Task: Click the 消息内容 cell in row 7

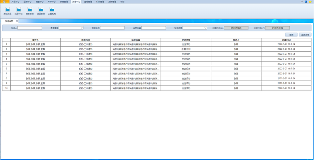Action: pyautogui.click(x=136, y=74)
